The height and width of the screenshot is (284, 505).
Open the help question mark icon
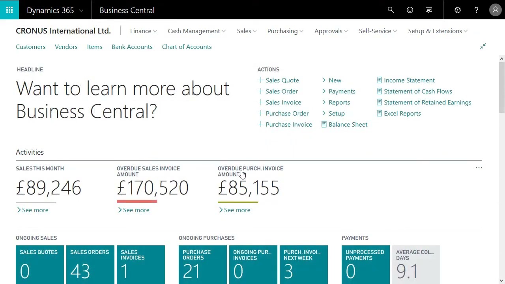476,10
